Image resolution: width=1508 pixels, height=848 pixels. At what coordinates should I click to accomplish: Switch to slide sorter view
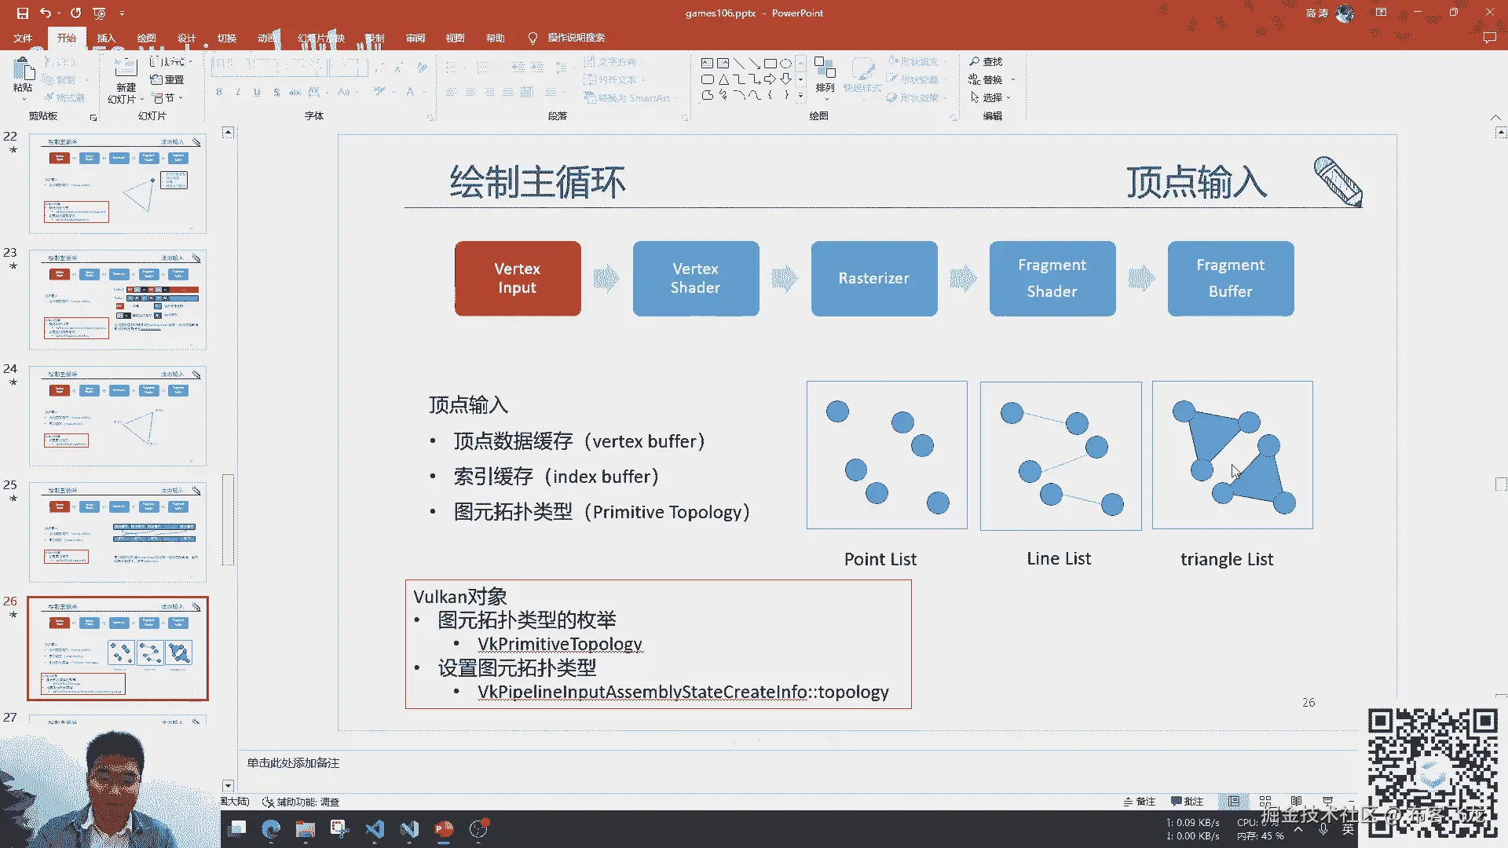[x=1265, y=802]
